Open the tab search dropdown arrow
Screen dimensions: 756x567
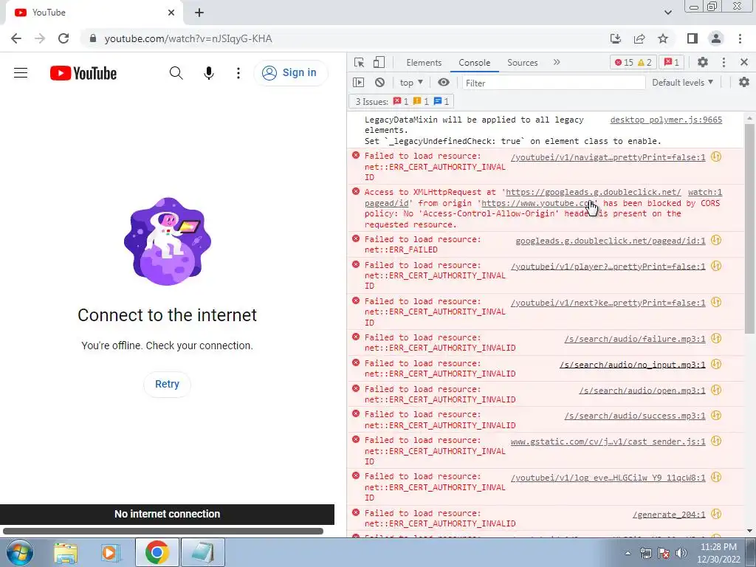[667, 13]
